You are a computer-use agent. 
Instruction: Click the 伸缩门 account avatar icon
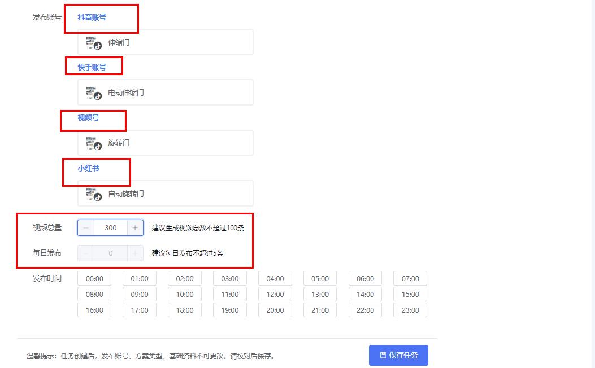[92, 42]
